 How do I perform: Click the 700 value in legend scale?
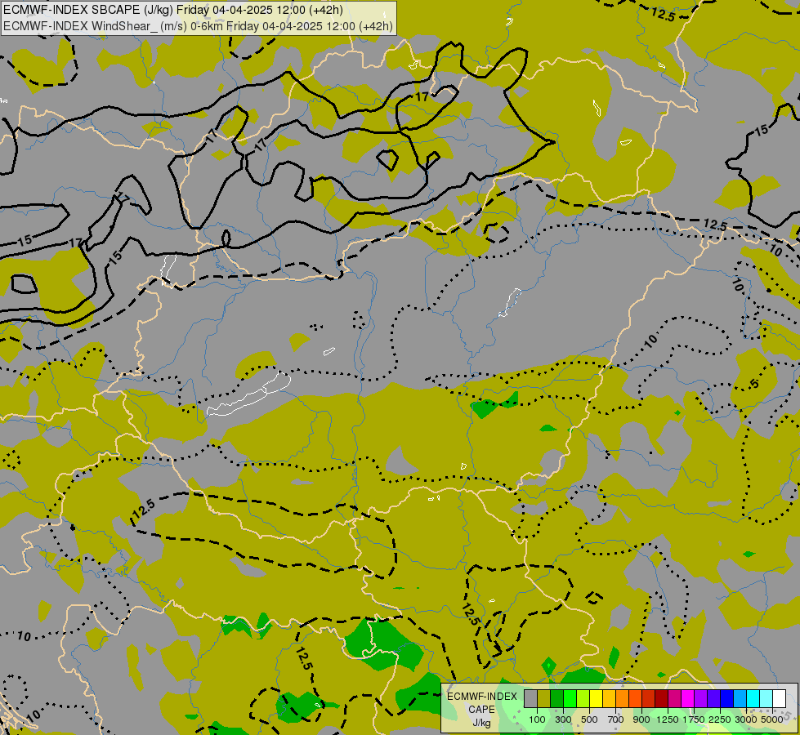pyautogui.click(x=616, y=719)
